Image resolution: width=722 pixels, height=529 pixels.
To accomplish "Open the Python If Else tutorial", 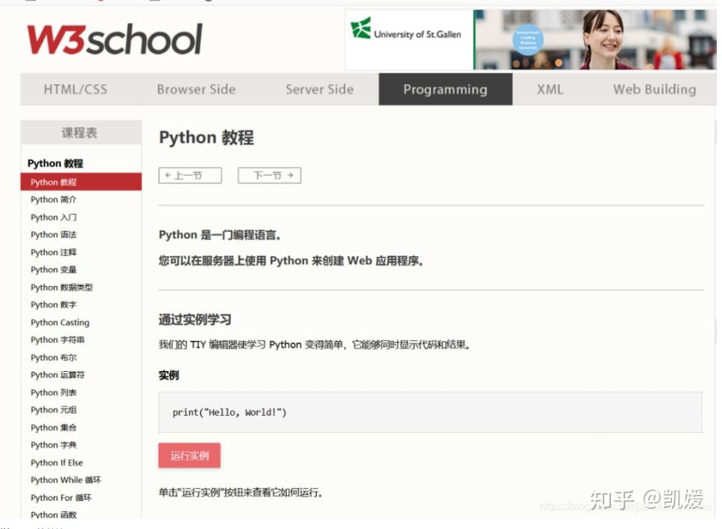I will [57, 462].
